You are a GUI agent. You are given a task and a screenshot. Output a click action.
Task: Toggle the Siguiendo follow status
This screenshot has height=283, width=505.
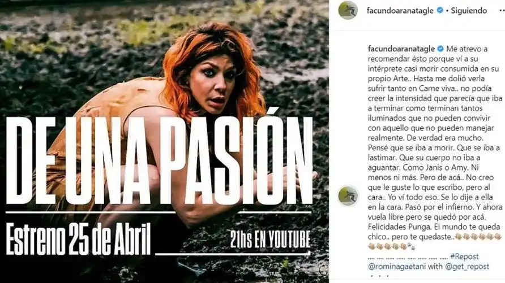point(469,10)
